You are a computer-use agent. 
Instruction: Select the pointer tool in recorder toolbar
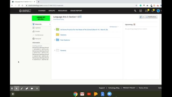pos(17,88)
